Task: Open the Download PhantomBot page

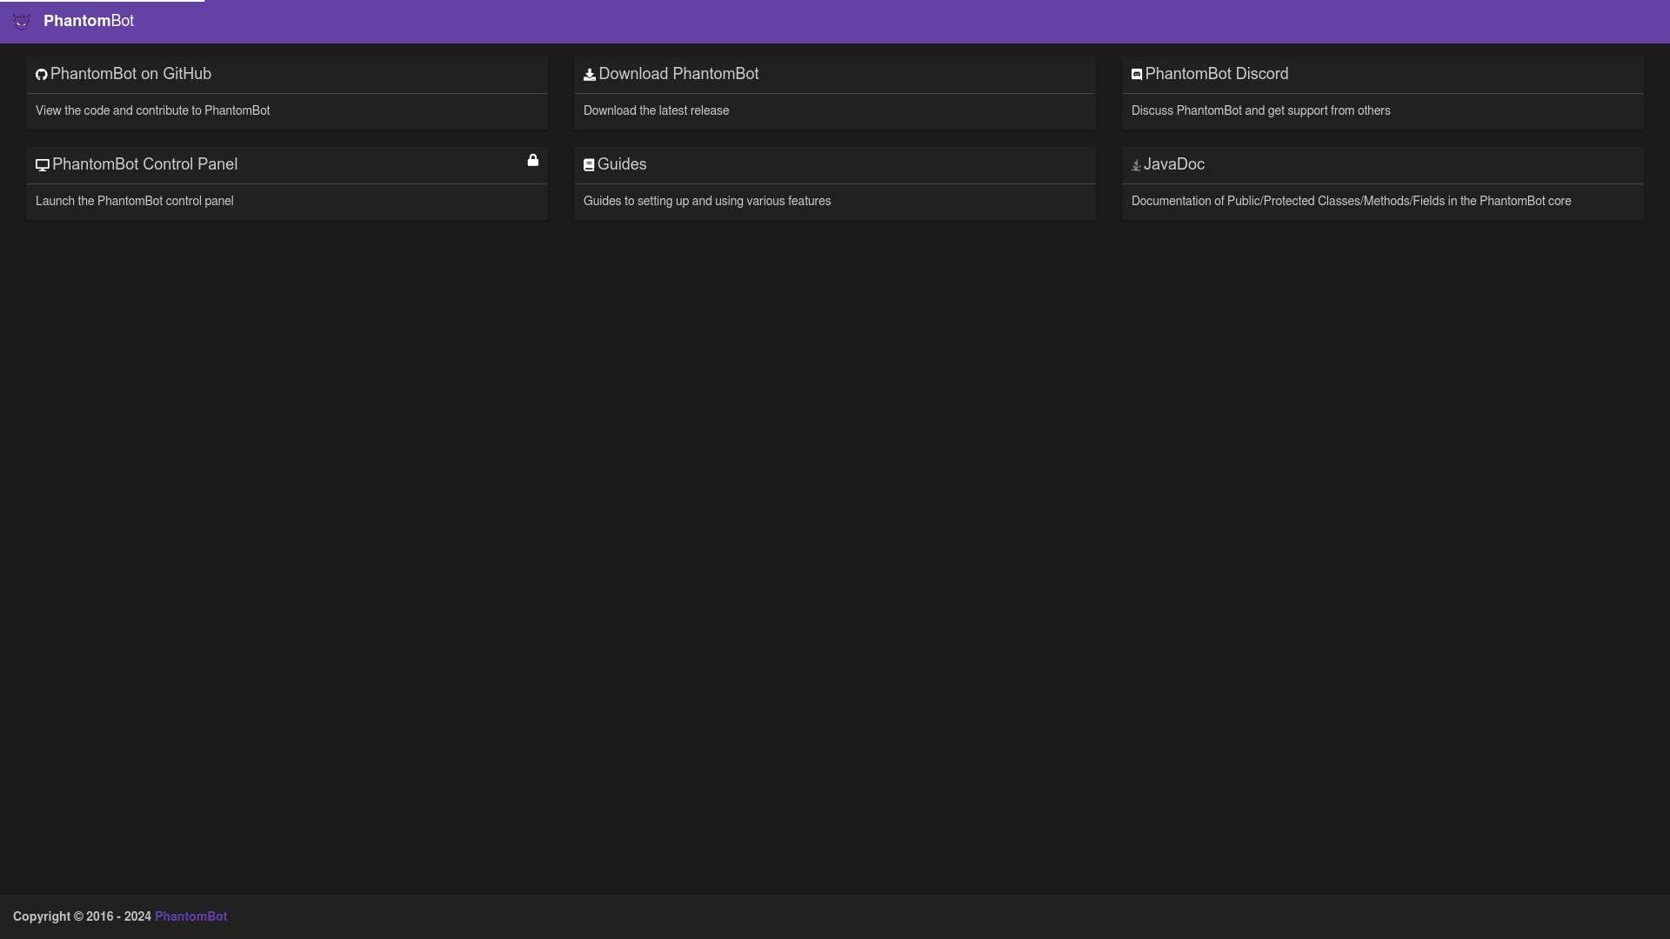Action: coord(678,74)
